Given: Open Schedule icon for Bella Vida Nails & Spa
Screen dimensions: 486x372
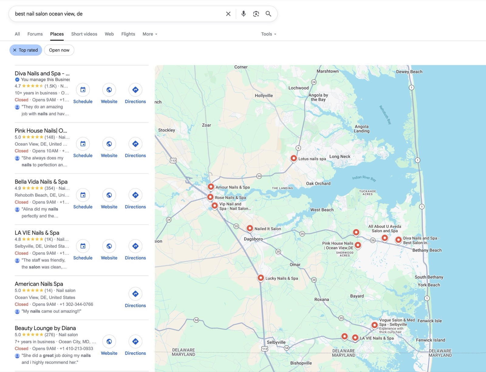Looking at the screenshot, I should click(x=83, y=195).
